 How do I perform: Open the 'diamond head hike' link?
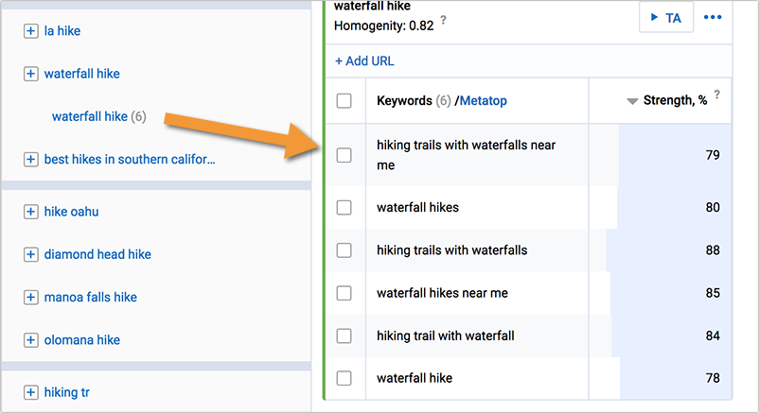[x=97, y=254]
